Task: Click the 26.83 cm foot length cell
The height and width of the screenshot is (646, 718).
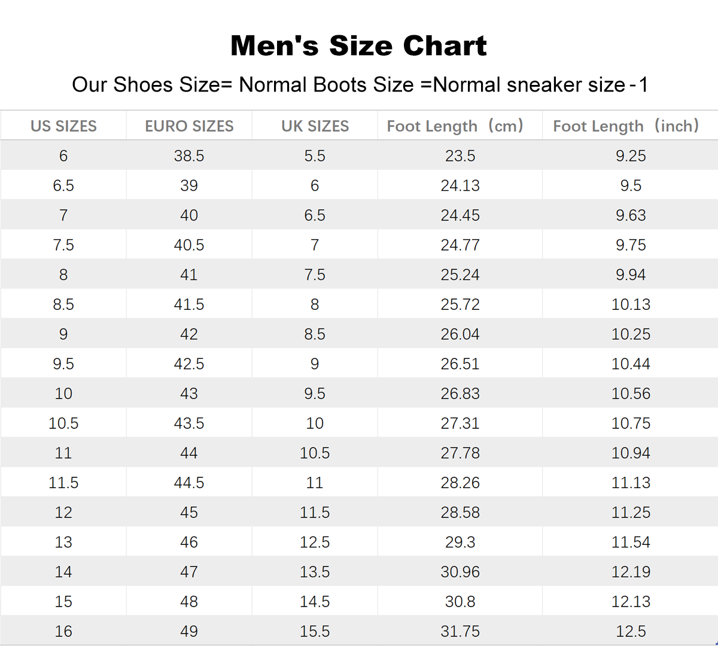Action: coord(460,394)
